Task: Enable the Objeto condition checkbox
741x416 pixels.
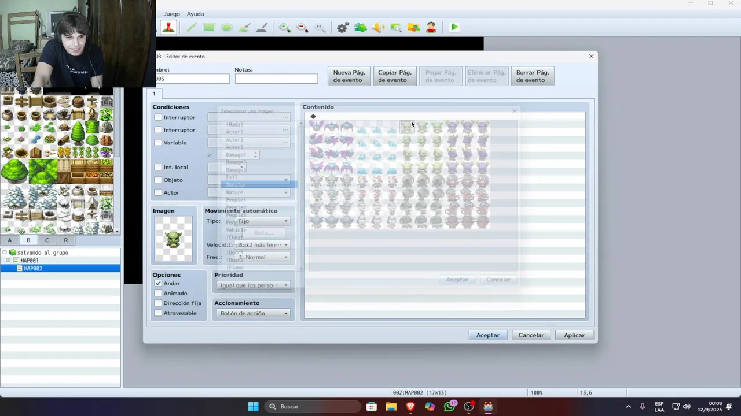Action: point(158,180)
